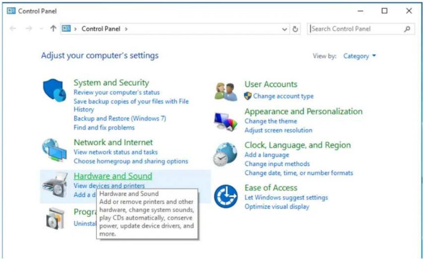424x259 pixels.
Task: Expand the chevron before Control Panel in the address bar
Action: click(x=75, y=29)
